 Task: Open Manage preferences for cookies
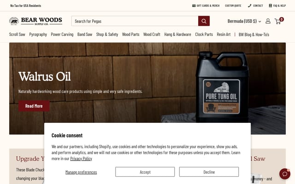(81, 172)
